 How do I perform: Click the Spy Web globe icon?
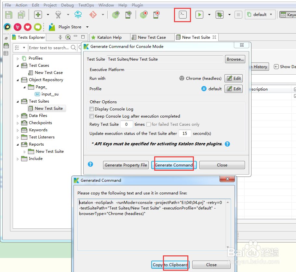(115, 15)
